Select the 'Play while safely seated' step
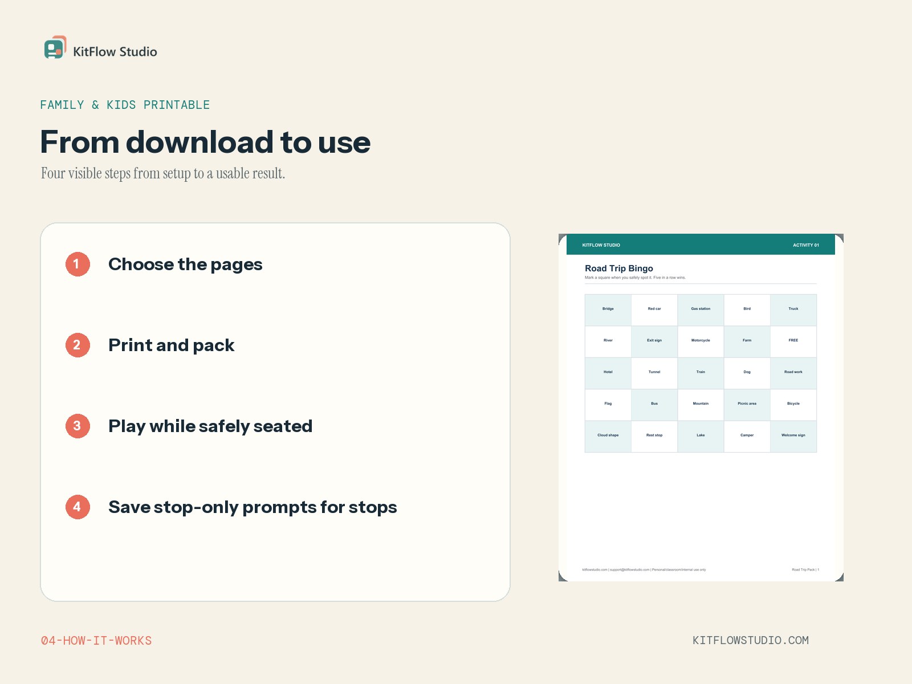 point(210,426)
